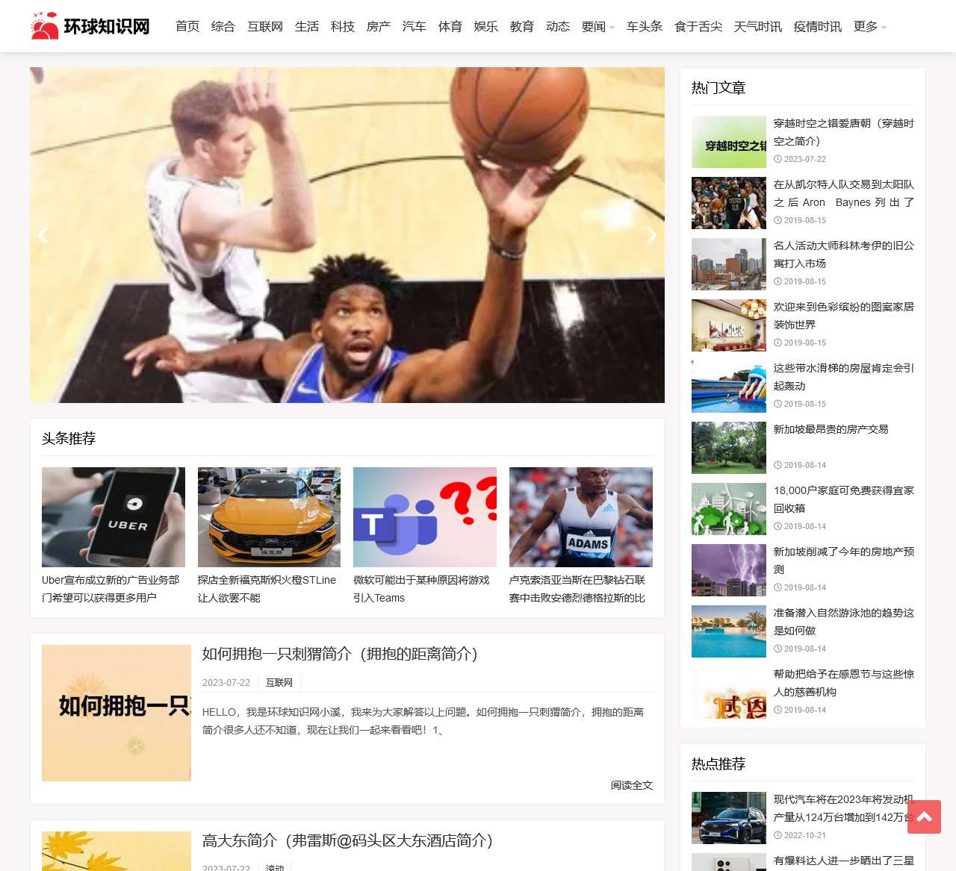Click 阅读全文 for the hedgehog article

631,785
